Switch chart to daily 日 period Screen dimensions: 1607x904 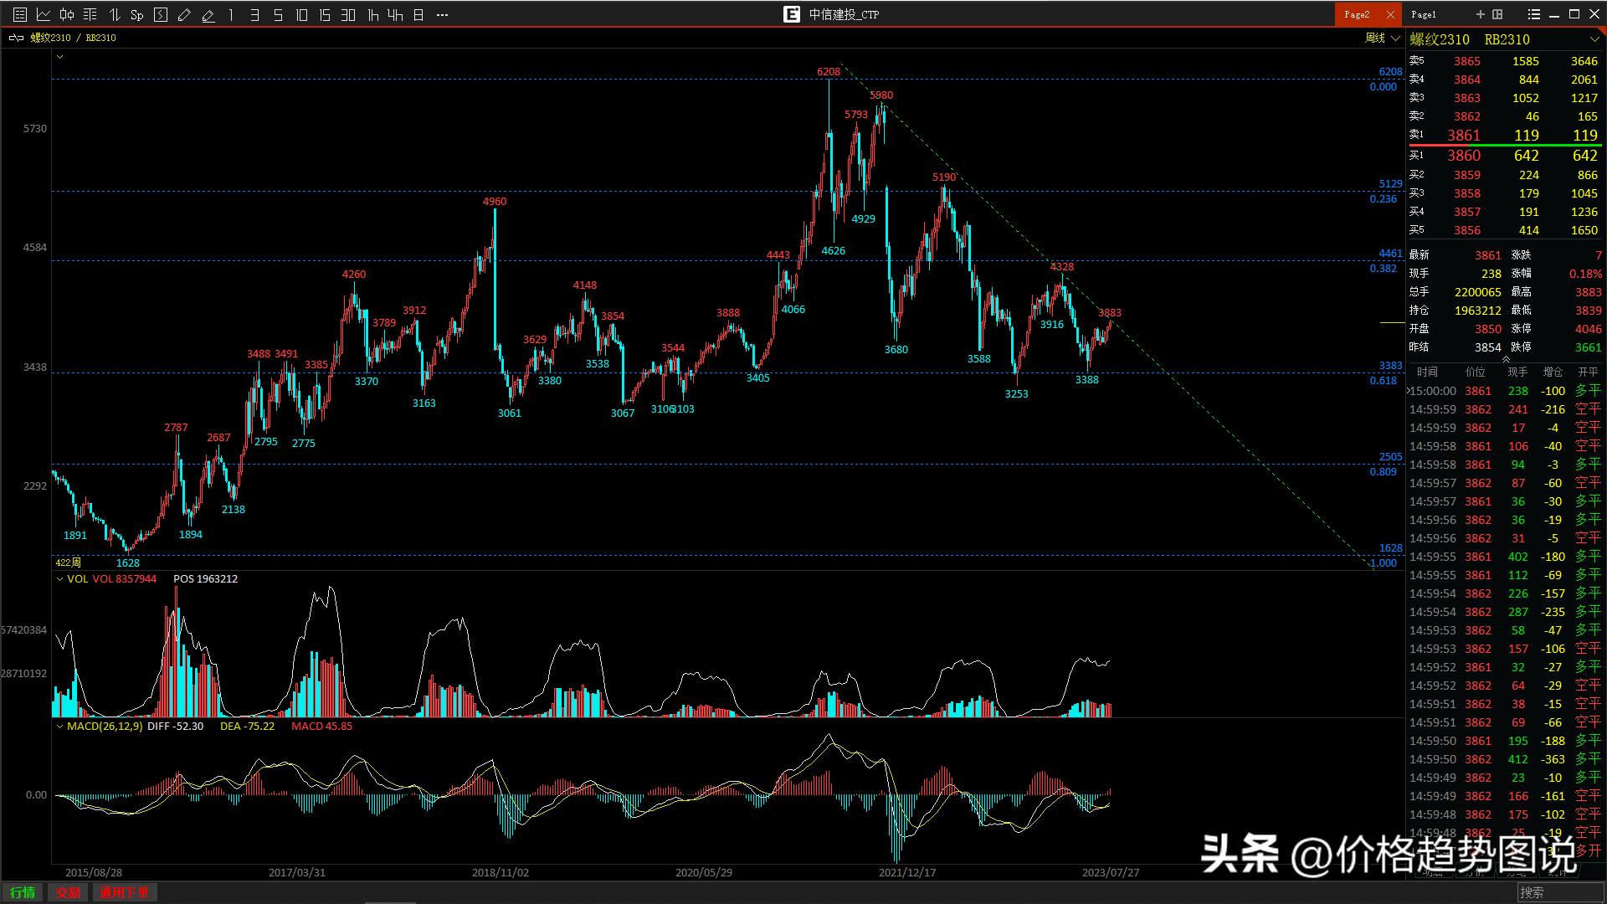pyautogui.click(x=418, y=14)
